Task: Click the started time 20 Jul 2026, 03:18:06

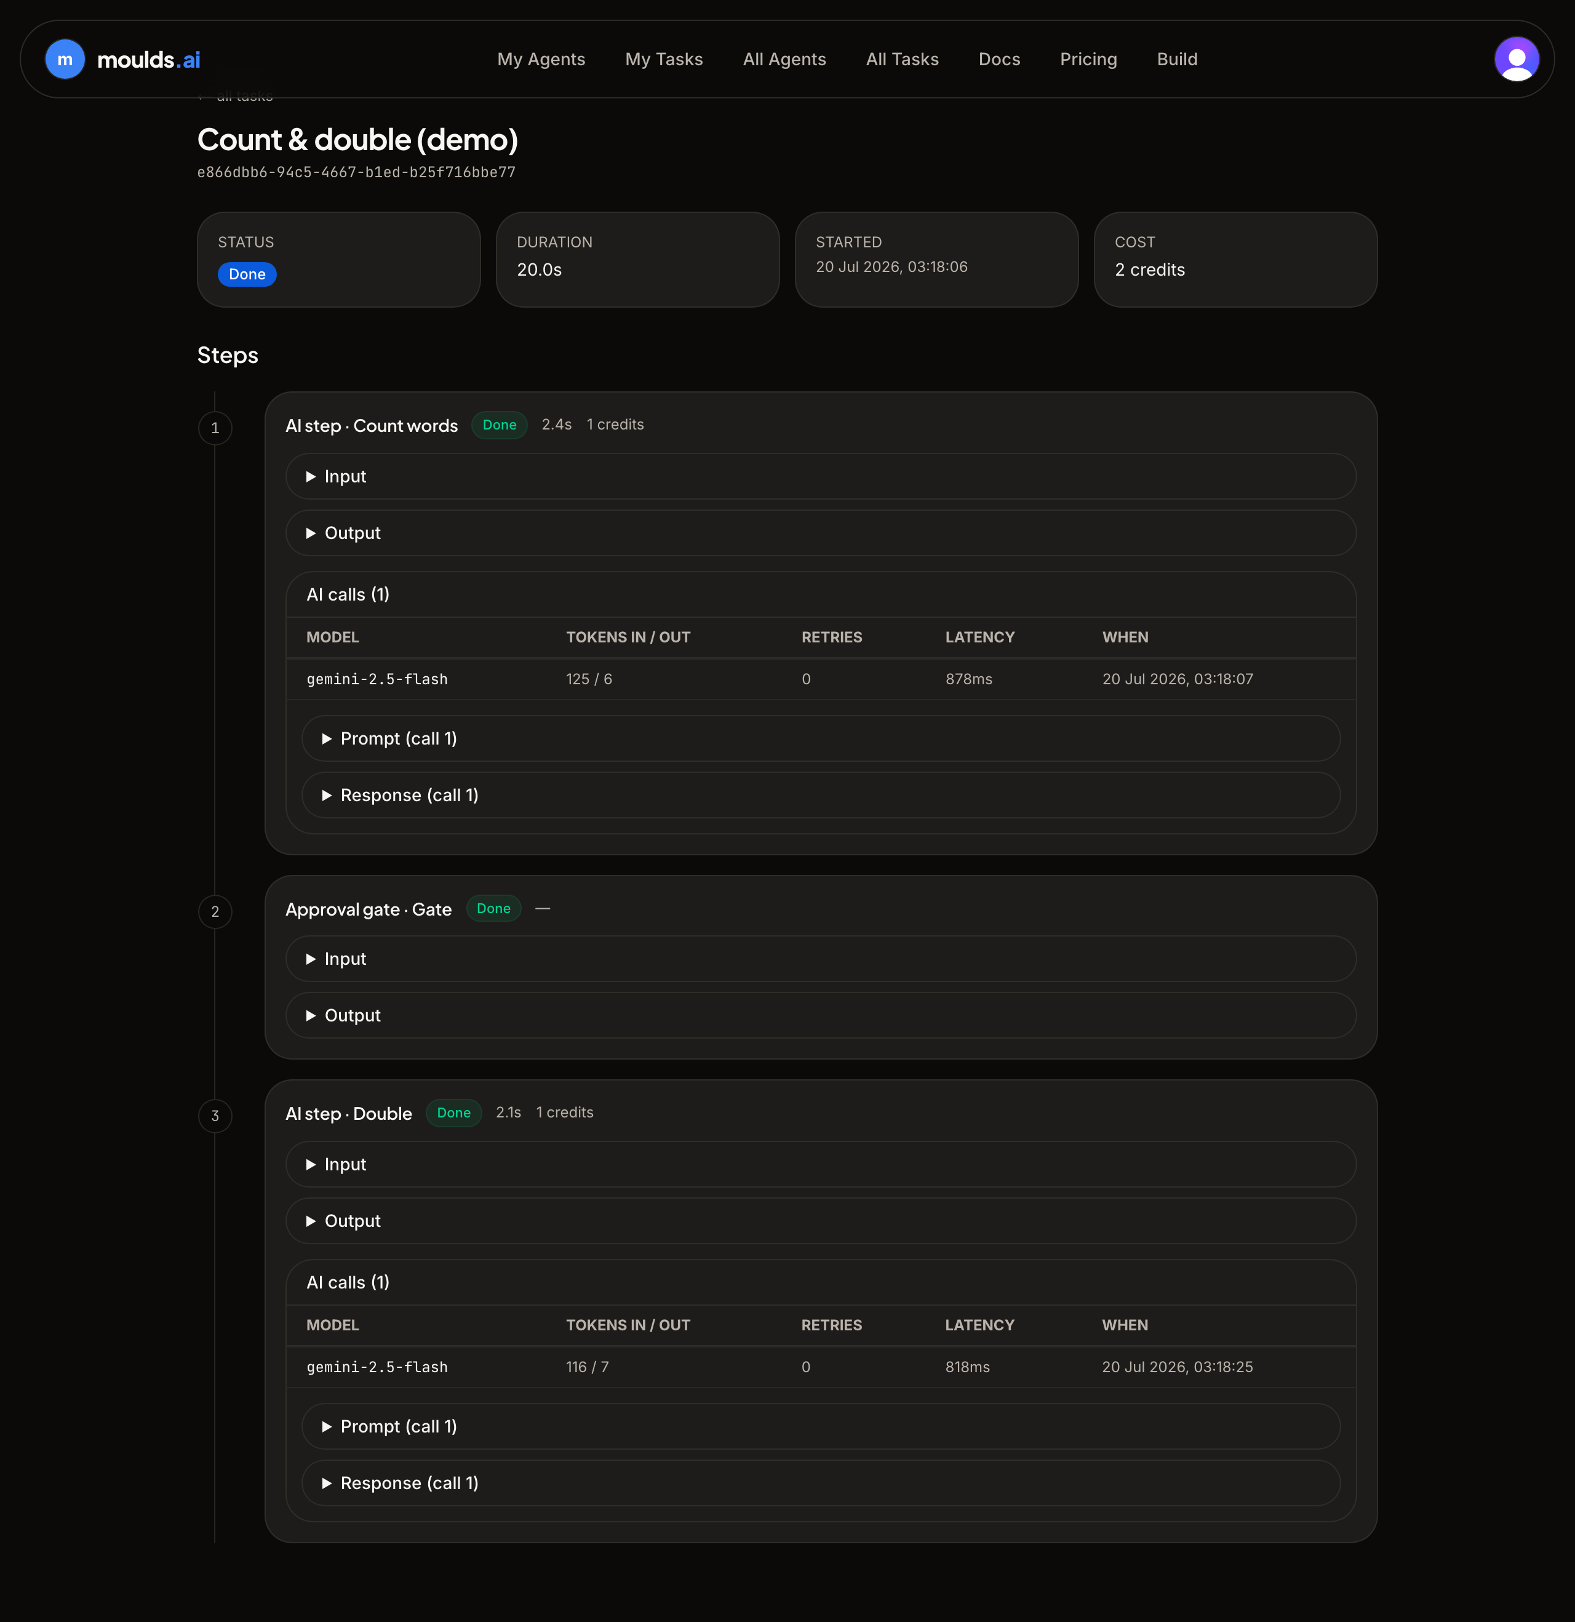Action: click(891, 266)
